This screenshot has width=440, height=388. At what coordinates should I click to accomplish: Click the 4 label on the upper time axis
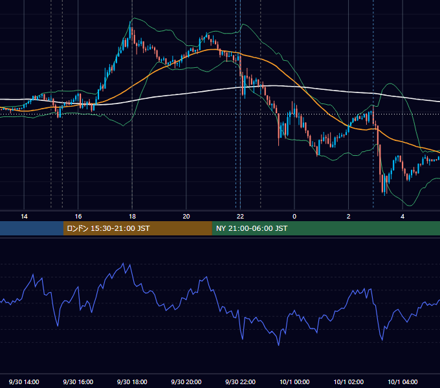tap(402, 217)
